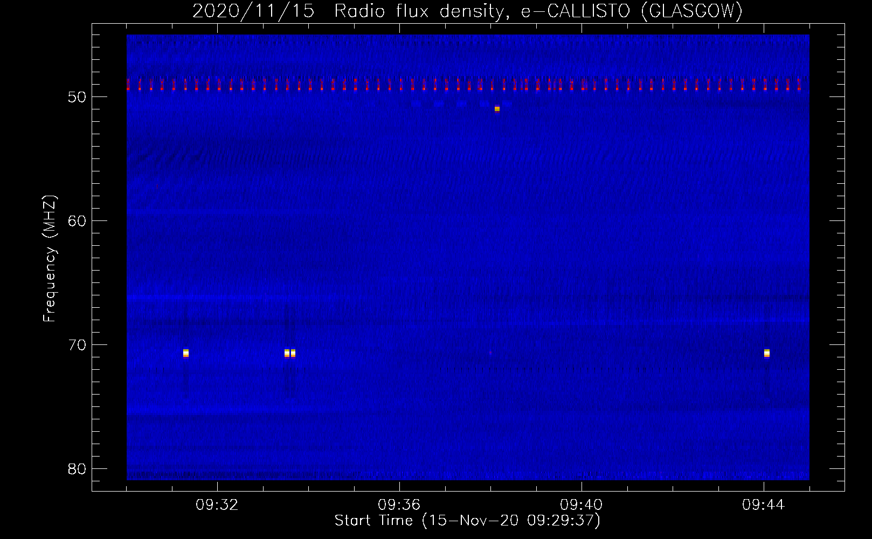872x539 pixels.
Task: Click the 80 frequency tick label
Action: pos(77,469)
